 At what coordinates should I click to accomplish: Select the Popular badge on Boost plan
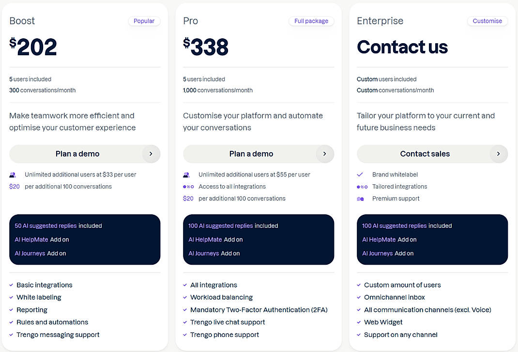click(x=144, y=21)
